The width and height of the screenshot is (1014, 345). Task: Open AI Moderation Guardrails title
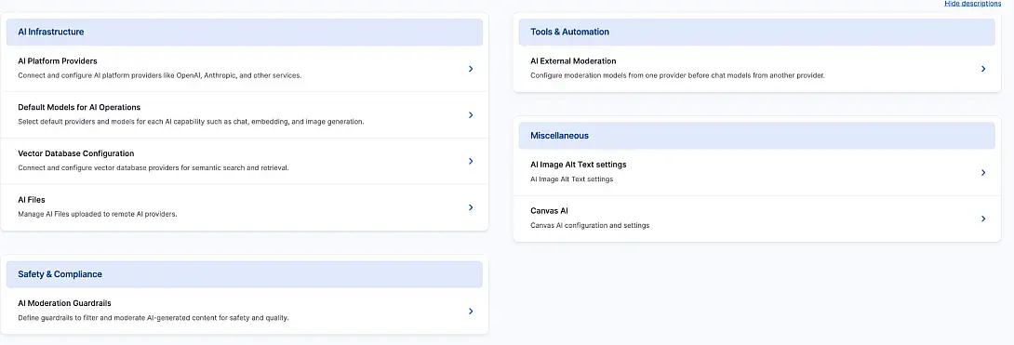tap(65, 303)
